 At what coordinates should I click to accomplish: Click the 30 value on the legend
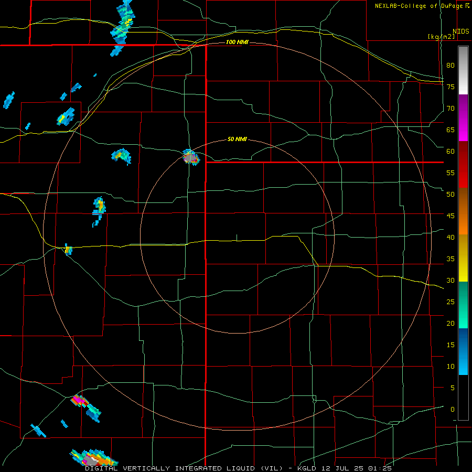450,281
